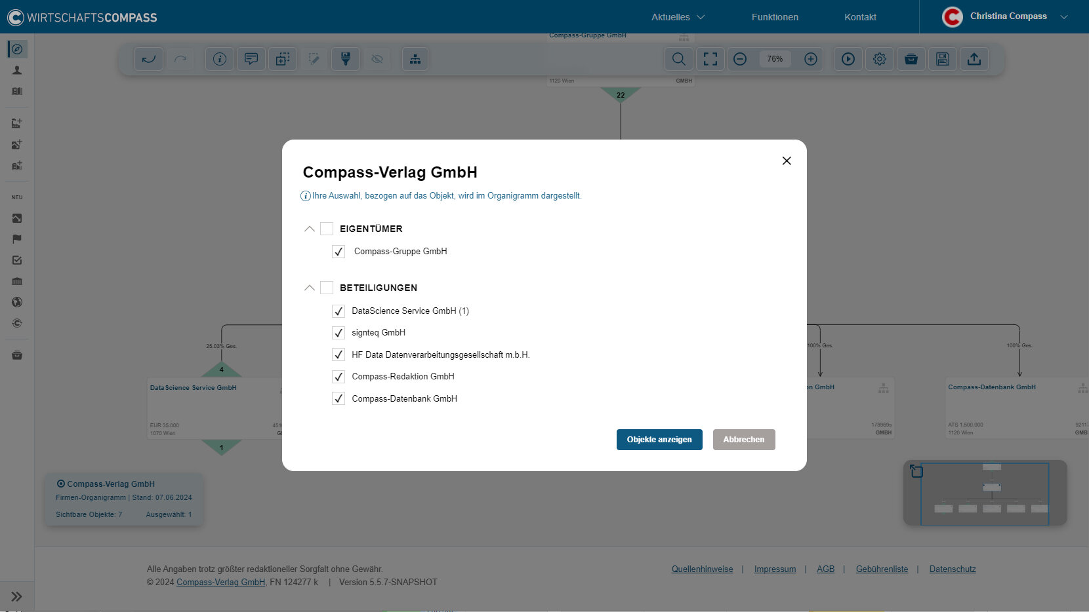Click the save diskette icon
This screenshot has width=1089, height=612.
click(943, 59)
